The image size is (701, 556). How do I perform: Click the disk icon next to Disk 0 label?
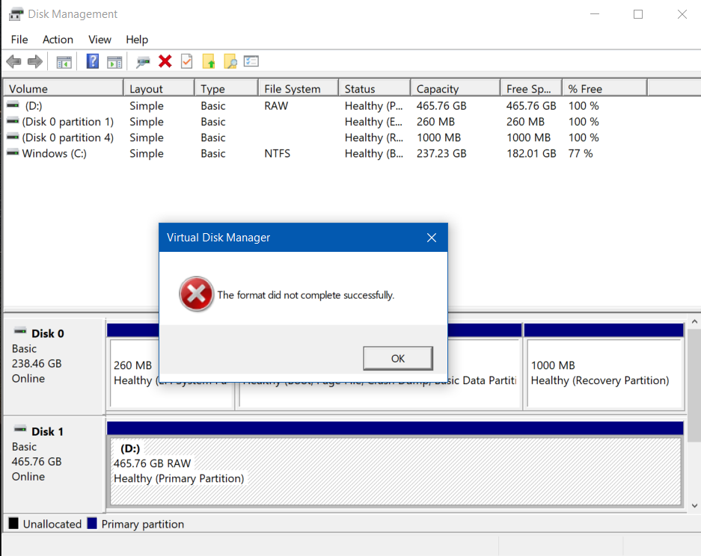20,331
